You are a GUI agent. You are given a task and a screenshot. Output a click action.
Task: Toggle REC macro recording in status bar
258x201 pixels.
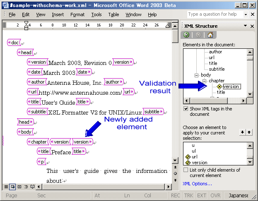[x=175, y=195]
